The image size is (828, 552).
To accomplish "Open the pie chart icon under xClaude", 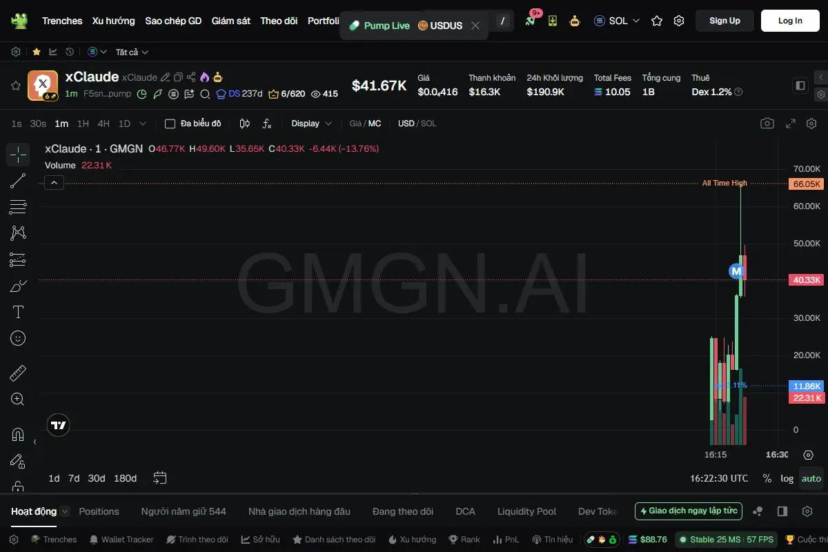I will [x=142, y=94].
